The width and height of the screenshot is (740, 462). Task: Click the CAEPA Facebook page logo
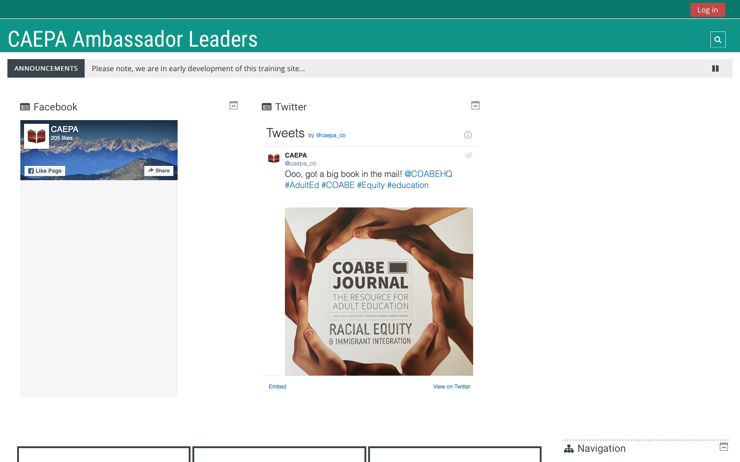(x=37, y=136)
